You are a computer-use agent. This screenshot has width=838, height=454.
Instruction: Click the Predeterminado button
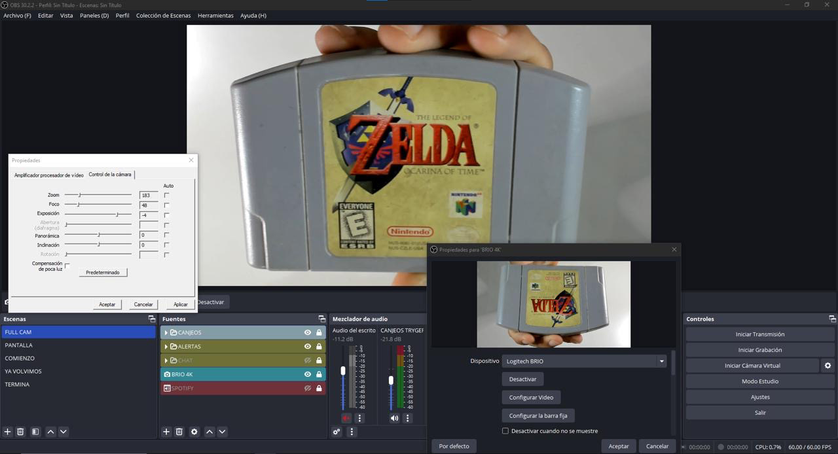point(103,272)
